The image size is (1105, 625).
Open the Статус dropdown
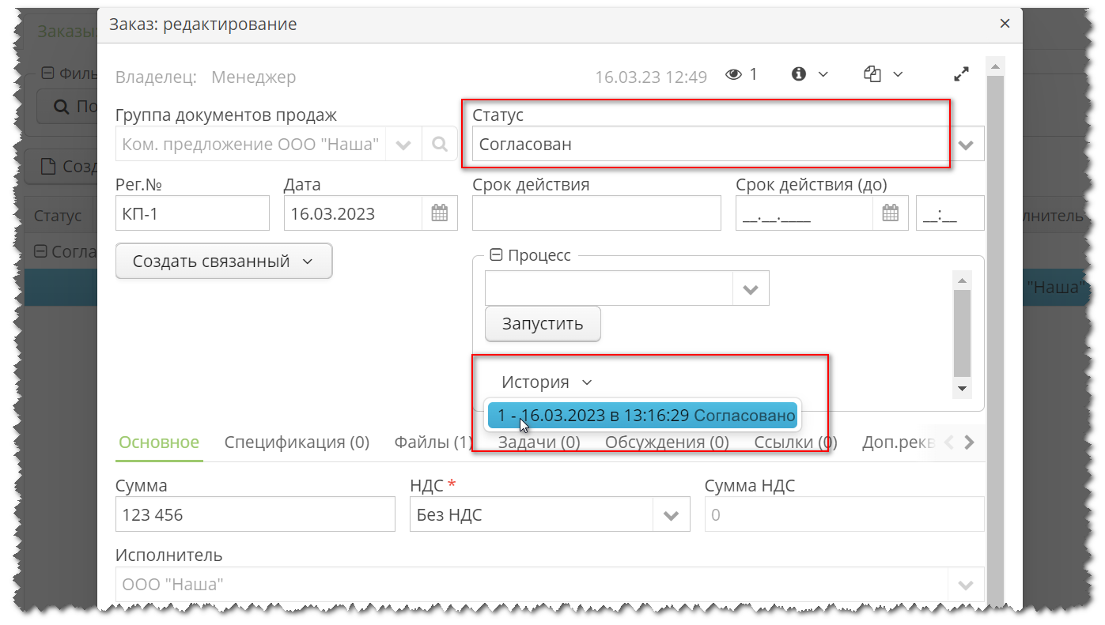tap(966, 144)
